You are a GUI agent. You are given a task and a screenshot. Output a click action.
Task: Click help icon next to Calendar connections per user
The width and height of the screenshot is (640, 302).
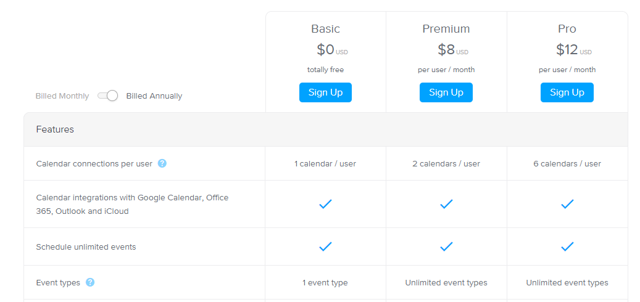coord(162,163)
